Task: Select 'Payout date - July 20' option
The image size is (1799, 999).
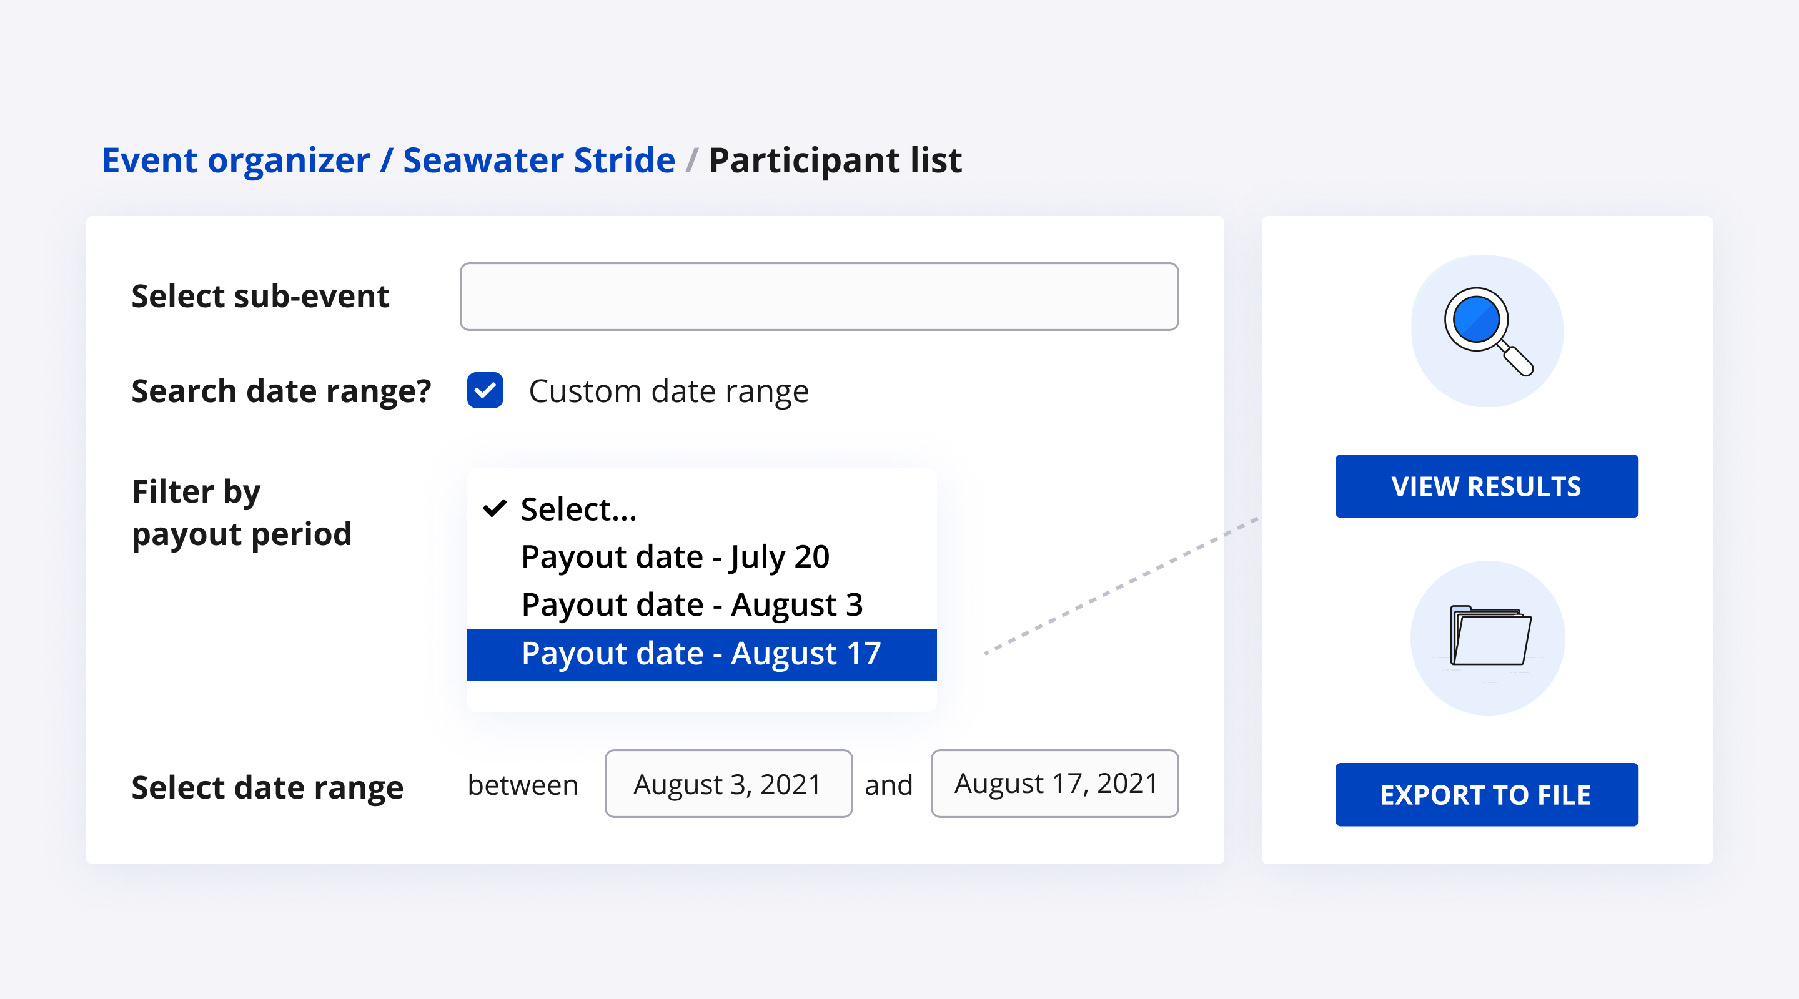Action: coord(675,556)
